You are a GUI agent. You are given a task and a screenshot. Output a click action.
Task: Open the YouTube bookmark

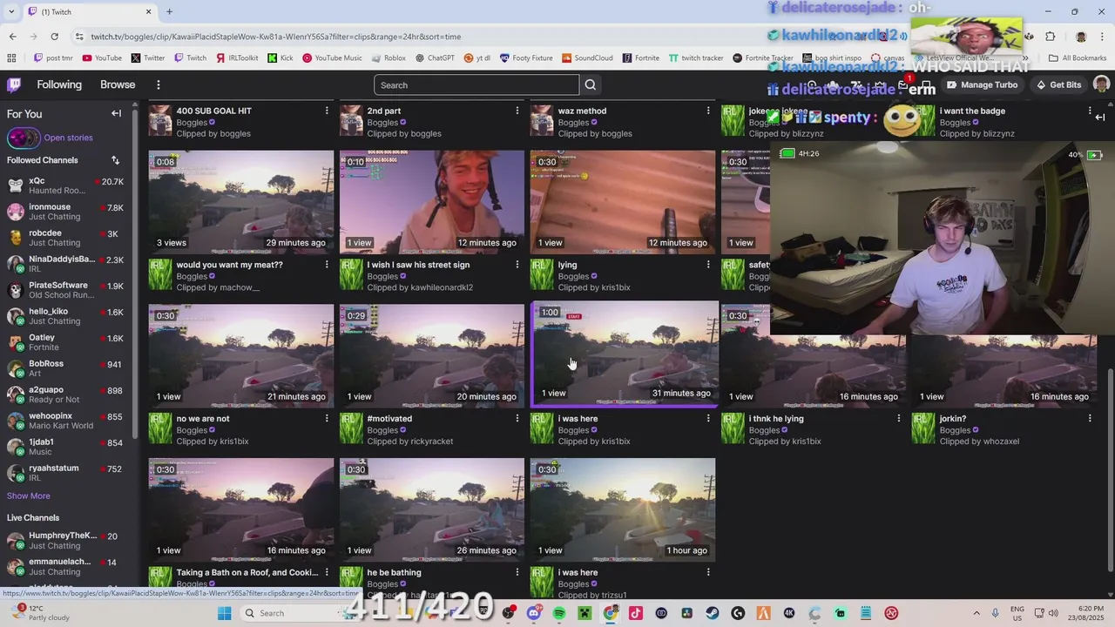pos(102,58)
